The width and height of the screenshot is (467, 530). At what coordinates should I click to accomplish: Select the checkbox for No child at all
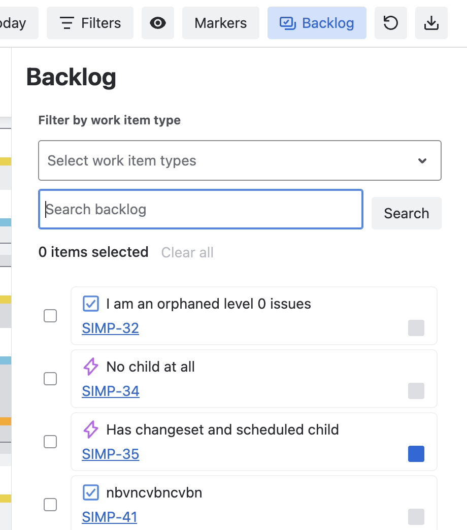50,379
